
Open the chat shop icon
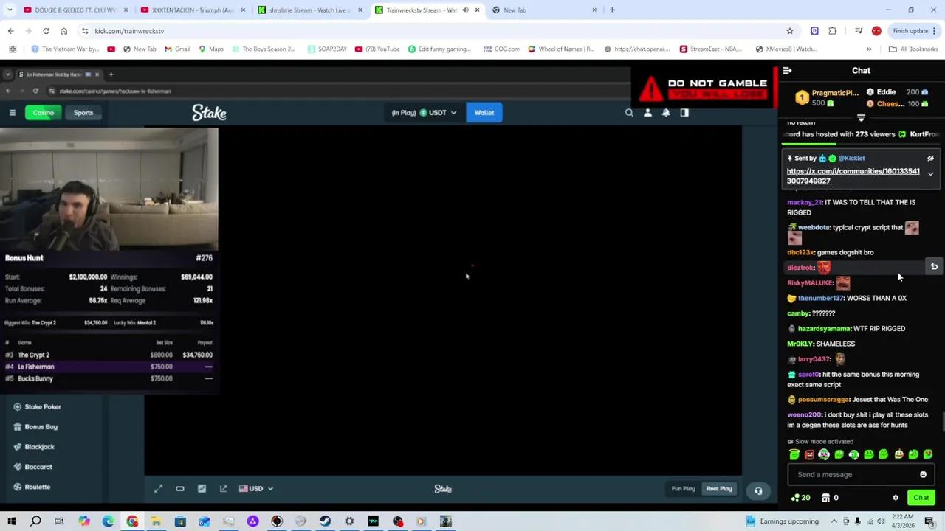[x=825, y=498]
